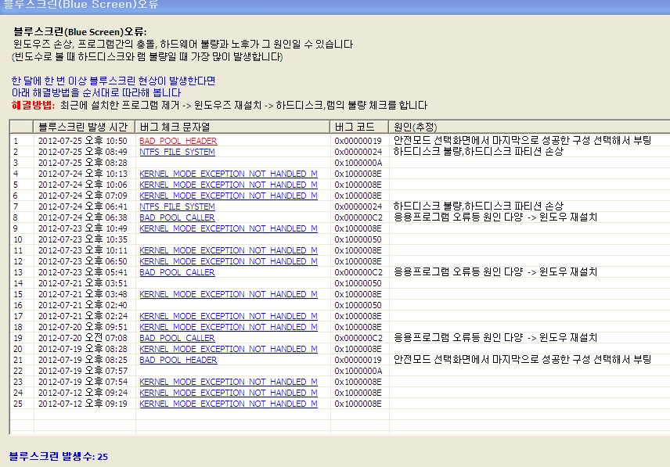The width and height of the screenshot is (670, 467).
Task: Open NTFS_FILE_SYSTEM link dated 2012-07-25 08:49
Action: coord(177,152)
